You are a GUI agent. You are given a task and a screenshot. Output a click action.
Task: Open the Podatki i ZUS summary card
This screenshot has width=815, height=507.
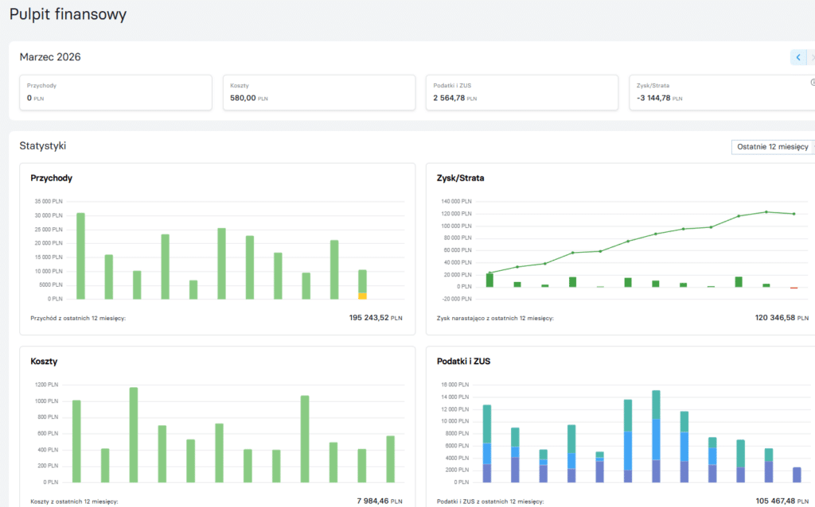point(522,92)
